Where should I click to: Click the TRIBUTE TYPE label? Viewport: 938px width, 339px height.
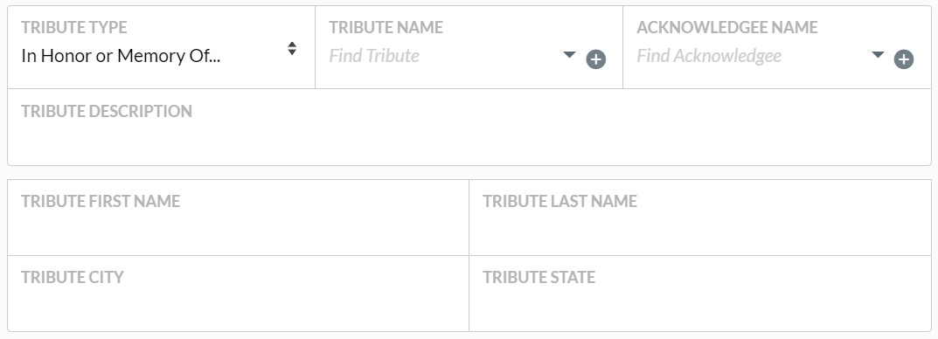[x=74, y=27]
